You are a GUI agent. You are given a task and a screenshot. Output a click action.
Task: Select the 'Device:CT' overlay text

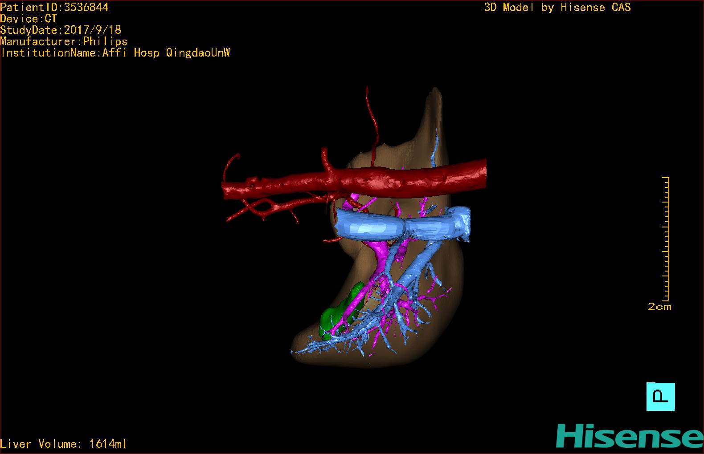(x=29, y=19)
